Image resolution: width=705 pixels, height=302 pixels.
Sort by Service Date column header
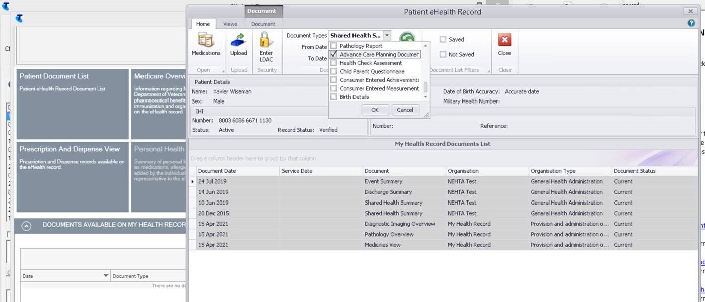pos(321,171)
